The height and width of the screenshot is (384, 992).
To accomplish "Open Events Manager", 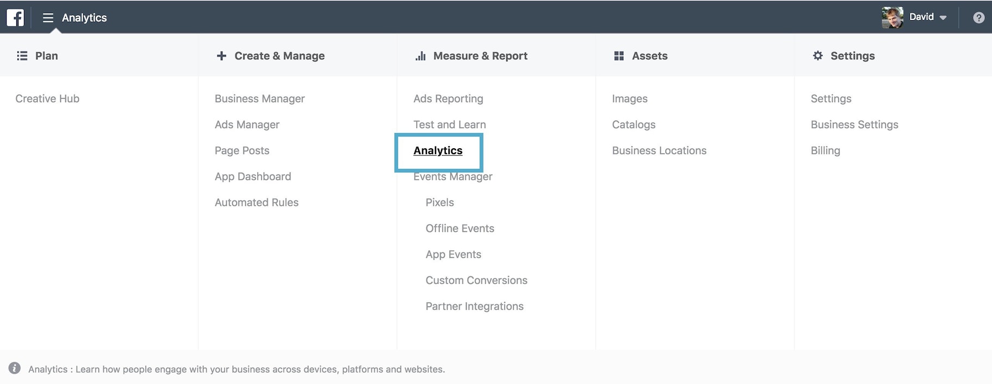I will 453,178.
